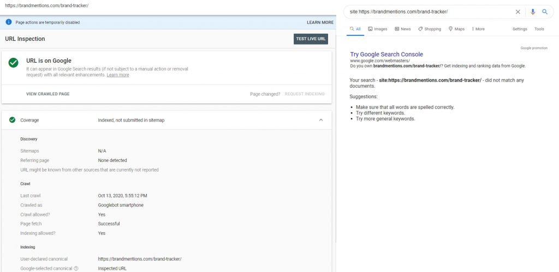Open the Learn more link in URL is on Google card
559x272 pixels.
point(118,75)
